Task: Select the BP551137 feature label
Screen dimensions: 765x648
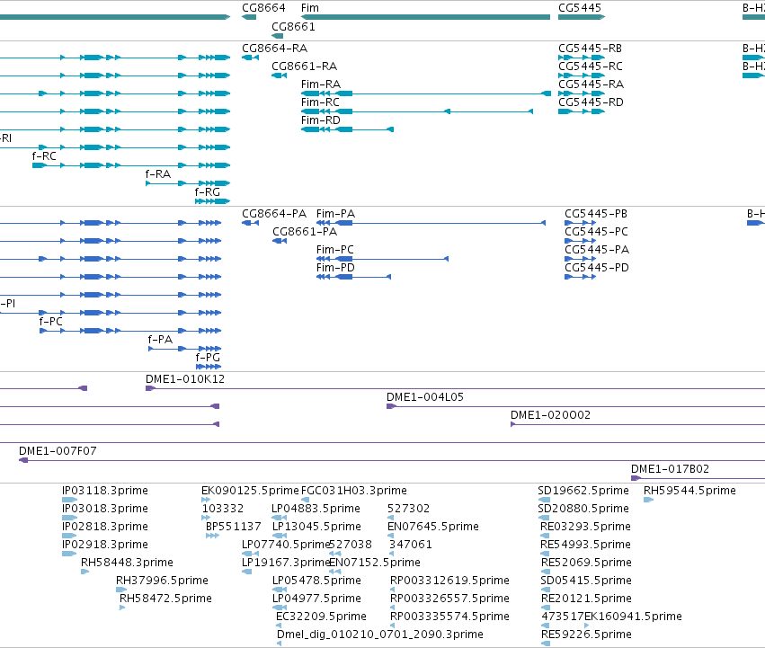Action: point(233,527)
